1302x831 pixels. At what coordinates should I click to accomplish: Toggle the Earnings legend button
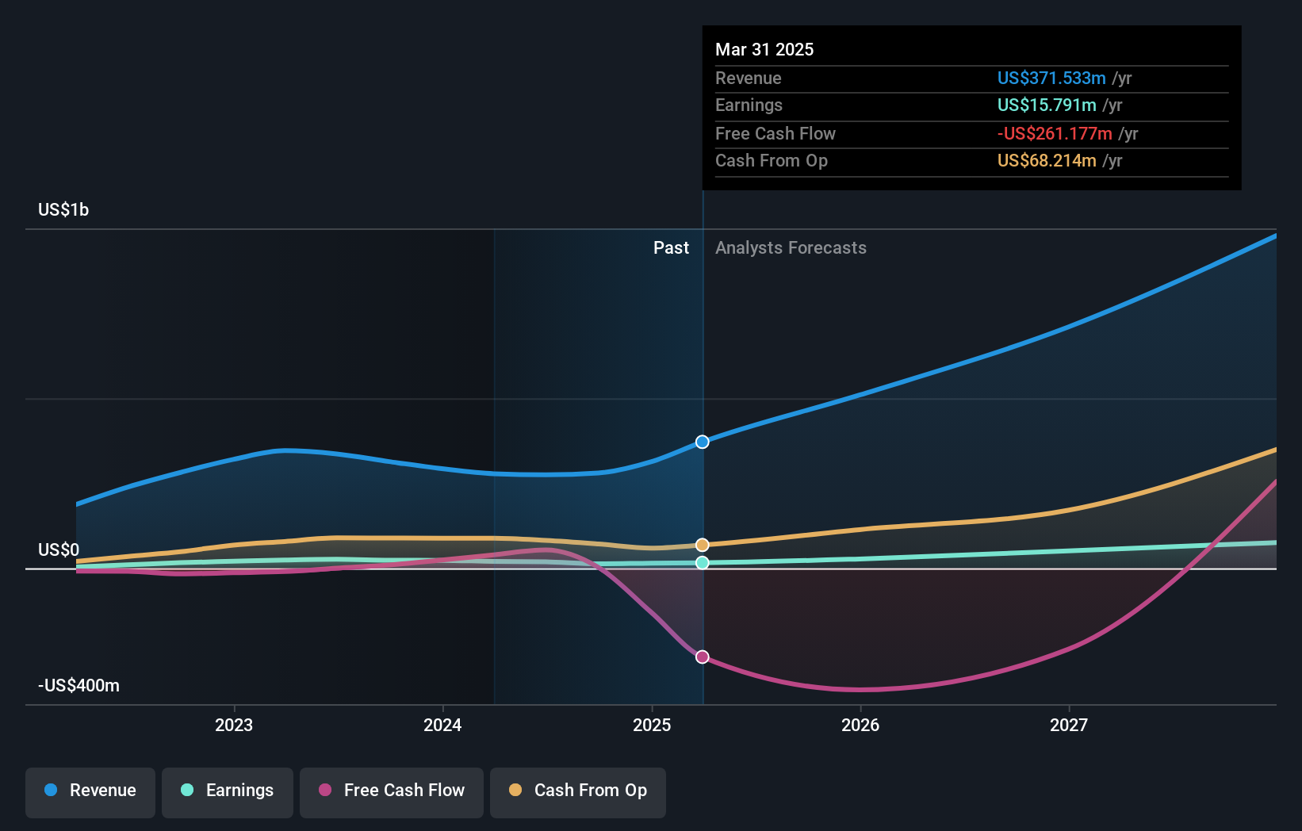pos(228,792)
